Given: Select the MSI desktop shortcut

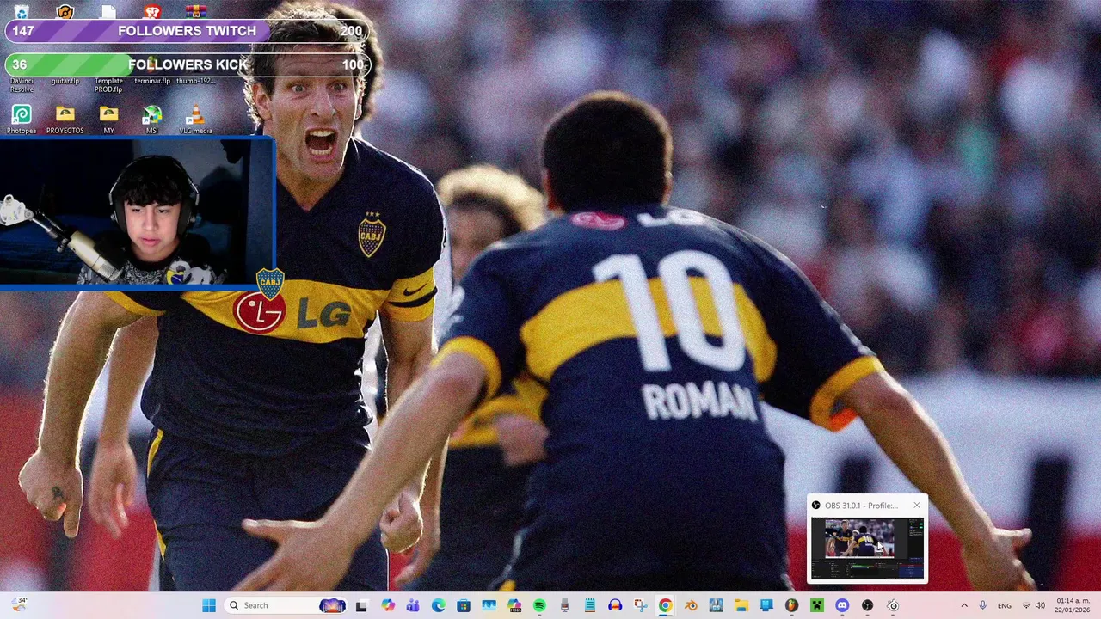Looking at the screenshot, I should coord(152,120).
